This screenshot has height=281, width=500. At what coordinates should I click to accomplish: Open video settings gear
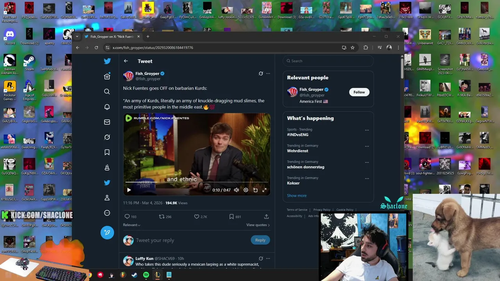pyautogui.click(x=246, y=190)
